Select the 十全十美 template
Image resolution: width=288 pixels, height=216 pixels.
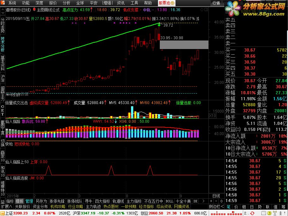point(183,201)
